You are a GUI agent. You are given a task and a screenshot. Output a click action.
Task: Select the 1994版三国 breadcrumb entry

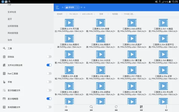pos(129,14)
